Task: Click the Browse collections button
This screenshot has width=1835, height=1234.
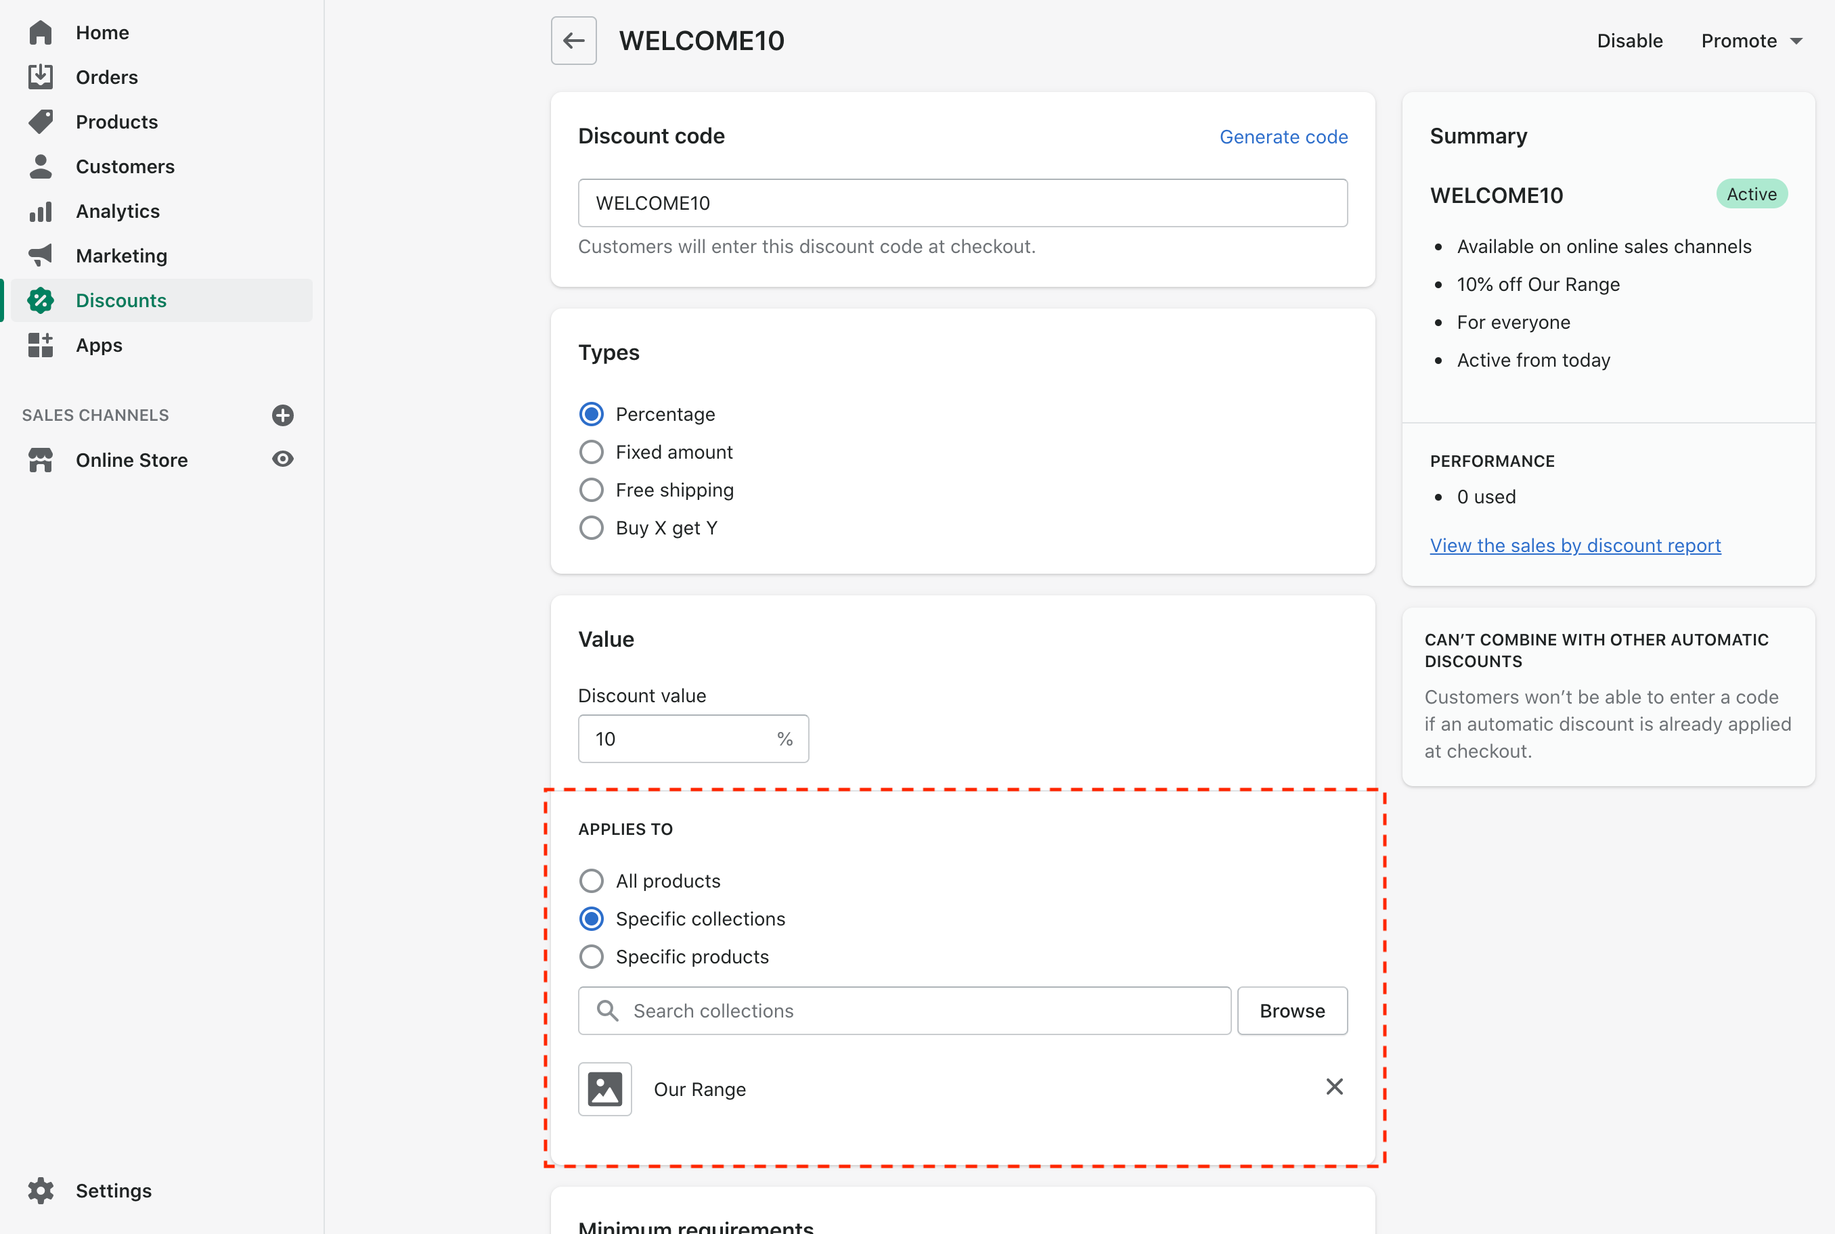Action: tap(1292, 1011)
